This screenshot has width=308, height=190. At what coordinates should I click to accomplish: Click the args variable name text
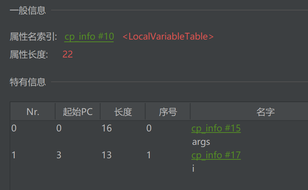pos(201,142)
